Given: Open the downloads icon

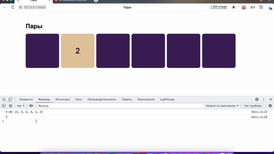Looking at the screenshot, I should (270, 8).
